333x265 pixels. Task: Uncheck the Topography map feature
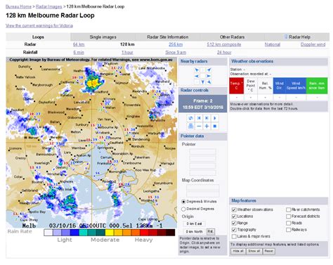click(x=234, y=230)
